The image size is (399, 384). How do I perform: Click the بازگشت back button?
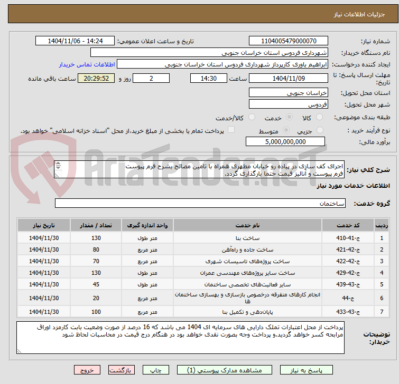121,370
